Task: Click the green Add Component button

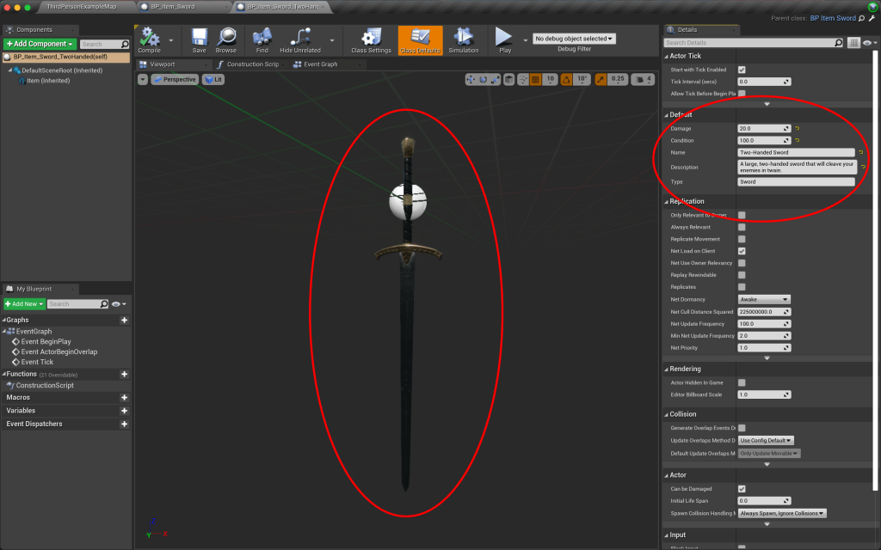Action: 40,44
